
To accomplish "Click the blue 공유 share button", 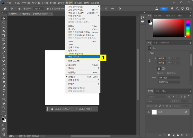I will (163, 9).
